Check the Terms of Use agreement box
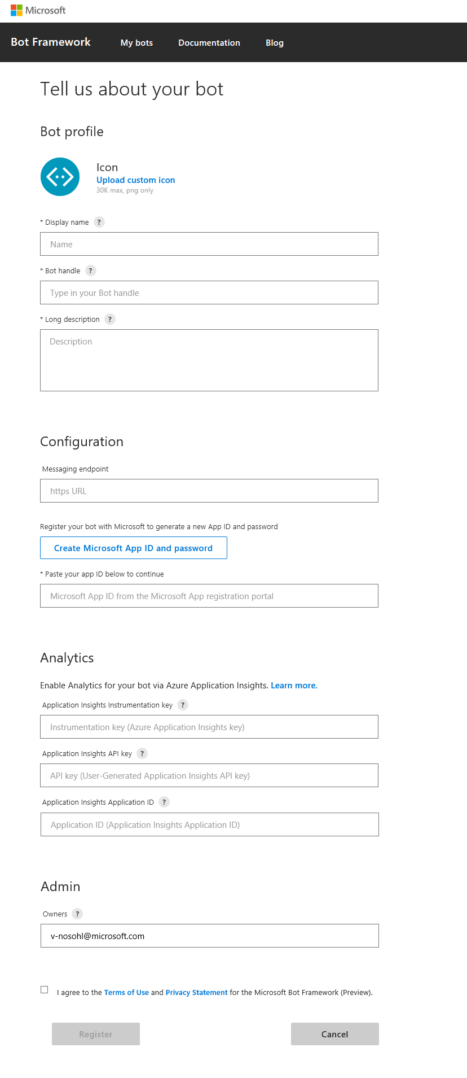Image resolution: width=467 pixels, height=1078 pixels. coord(45,989)
